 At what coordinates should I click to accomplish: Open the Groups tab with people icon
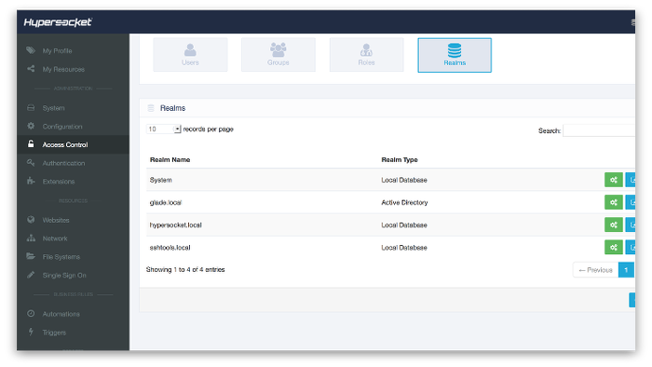click(x=278, y=55)
